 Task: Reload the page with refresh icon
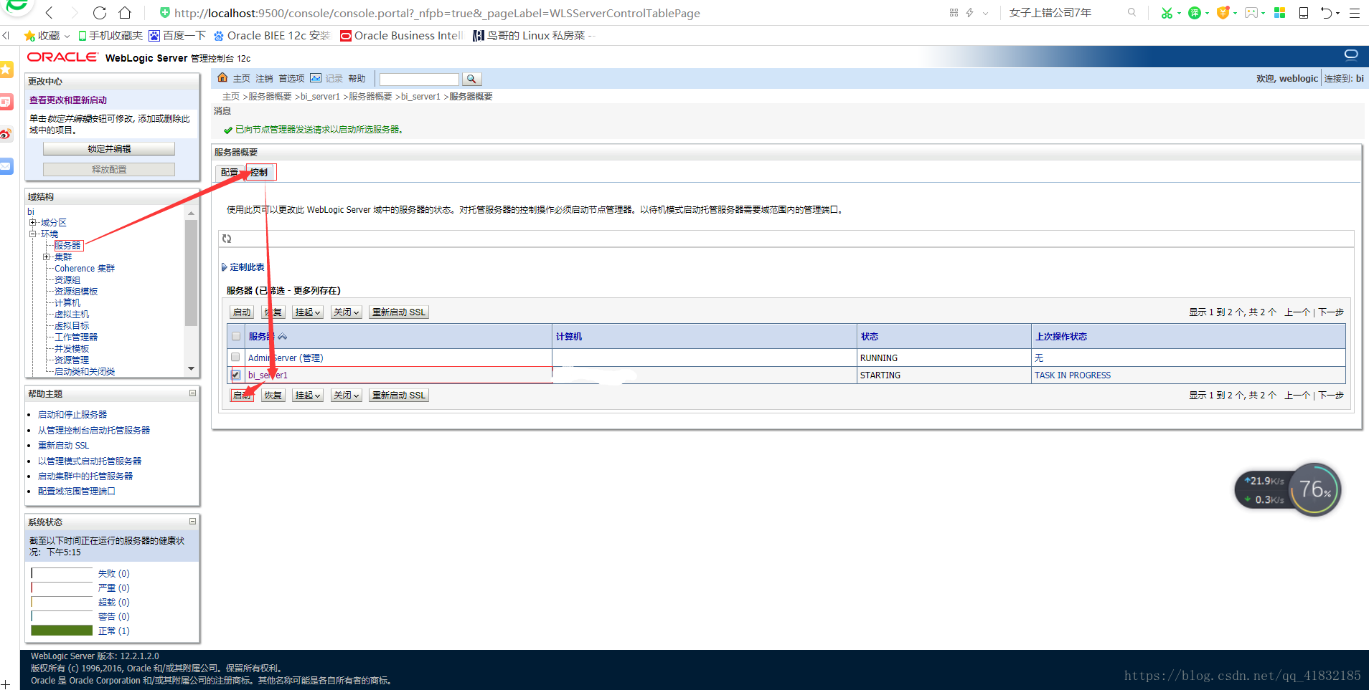(100, 13)
